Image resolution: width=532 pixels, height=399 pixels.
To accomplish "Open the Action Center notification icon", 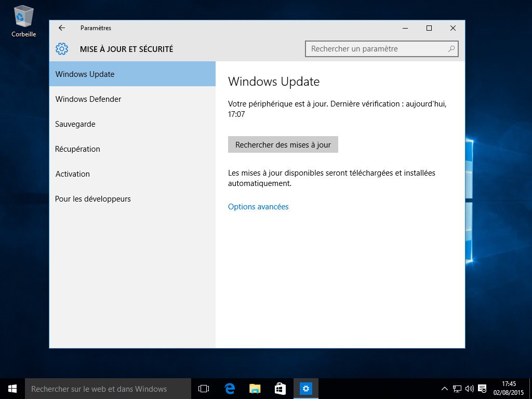I will coord(482,389).
